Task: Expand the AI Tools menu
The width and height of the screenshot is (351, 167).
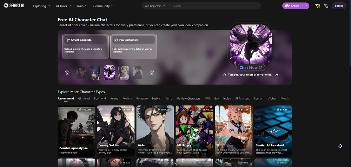Action: click(x=63, y=6)
